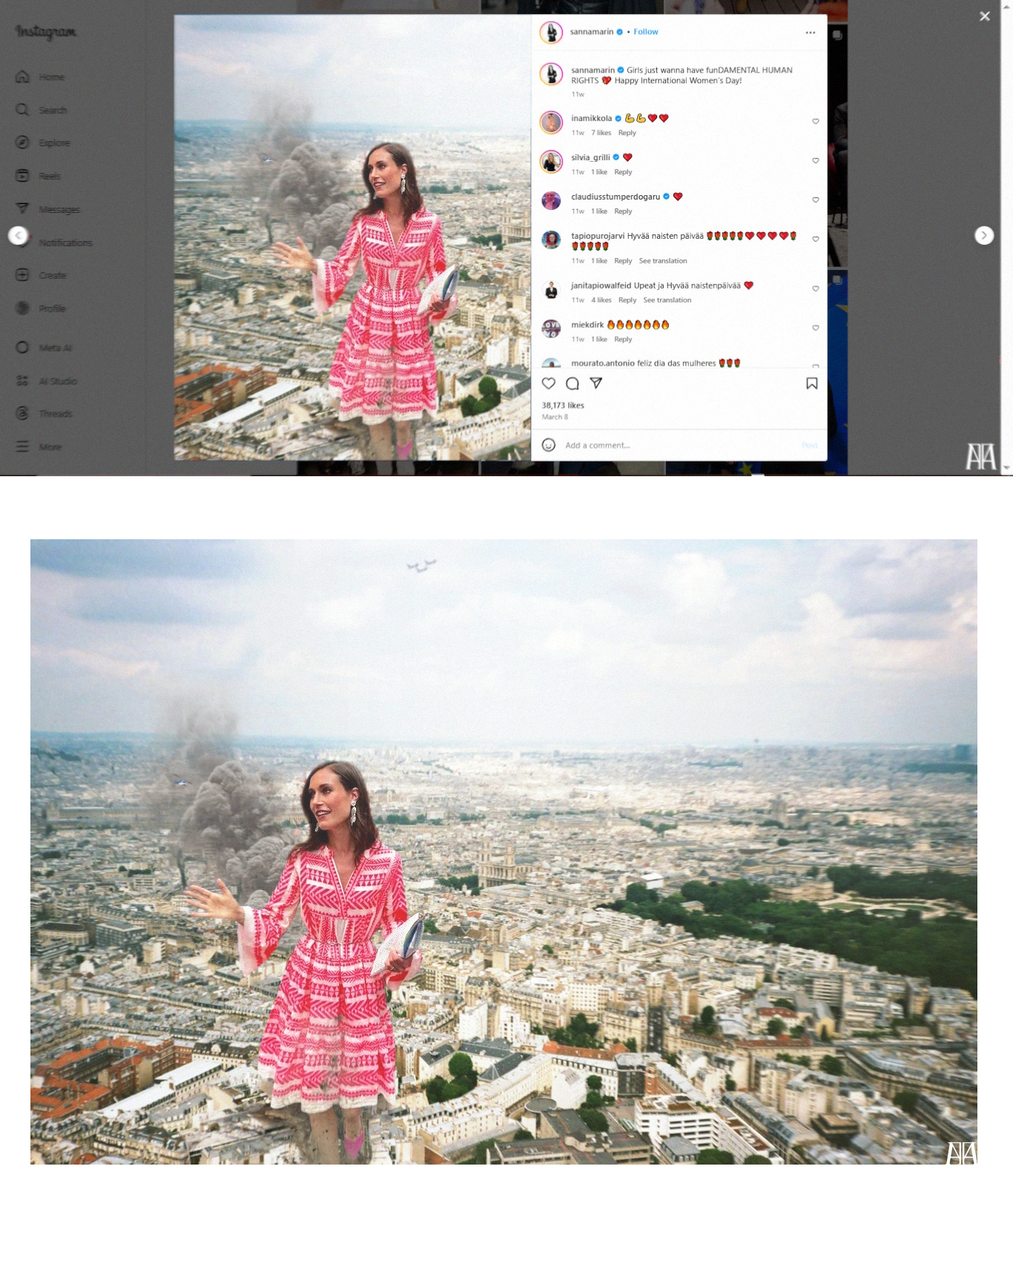
Task: Open Search in the sidebar
Action: pyautogui.click(x=41, y=110)
